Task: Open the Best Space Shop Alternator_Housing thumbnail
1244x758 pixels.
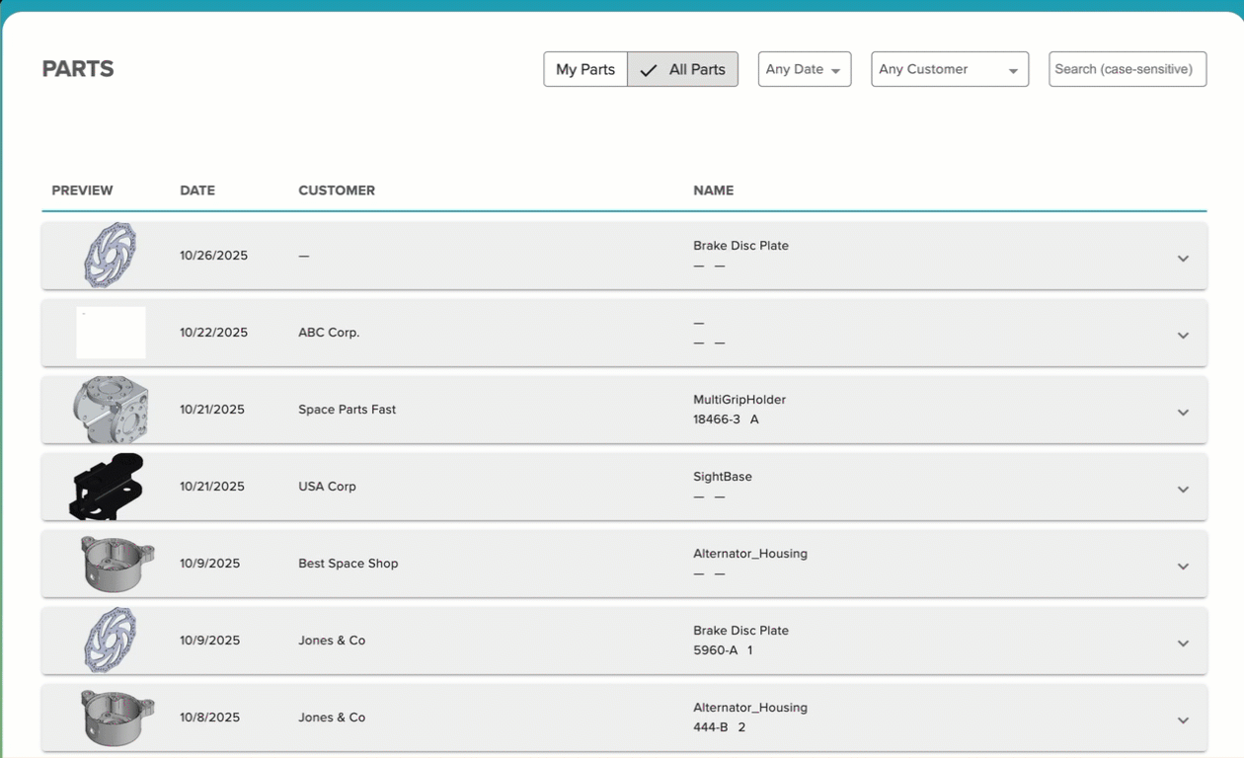Action: click(117, 564)
